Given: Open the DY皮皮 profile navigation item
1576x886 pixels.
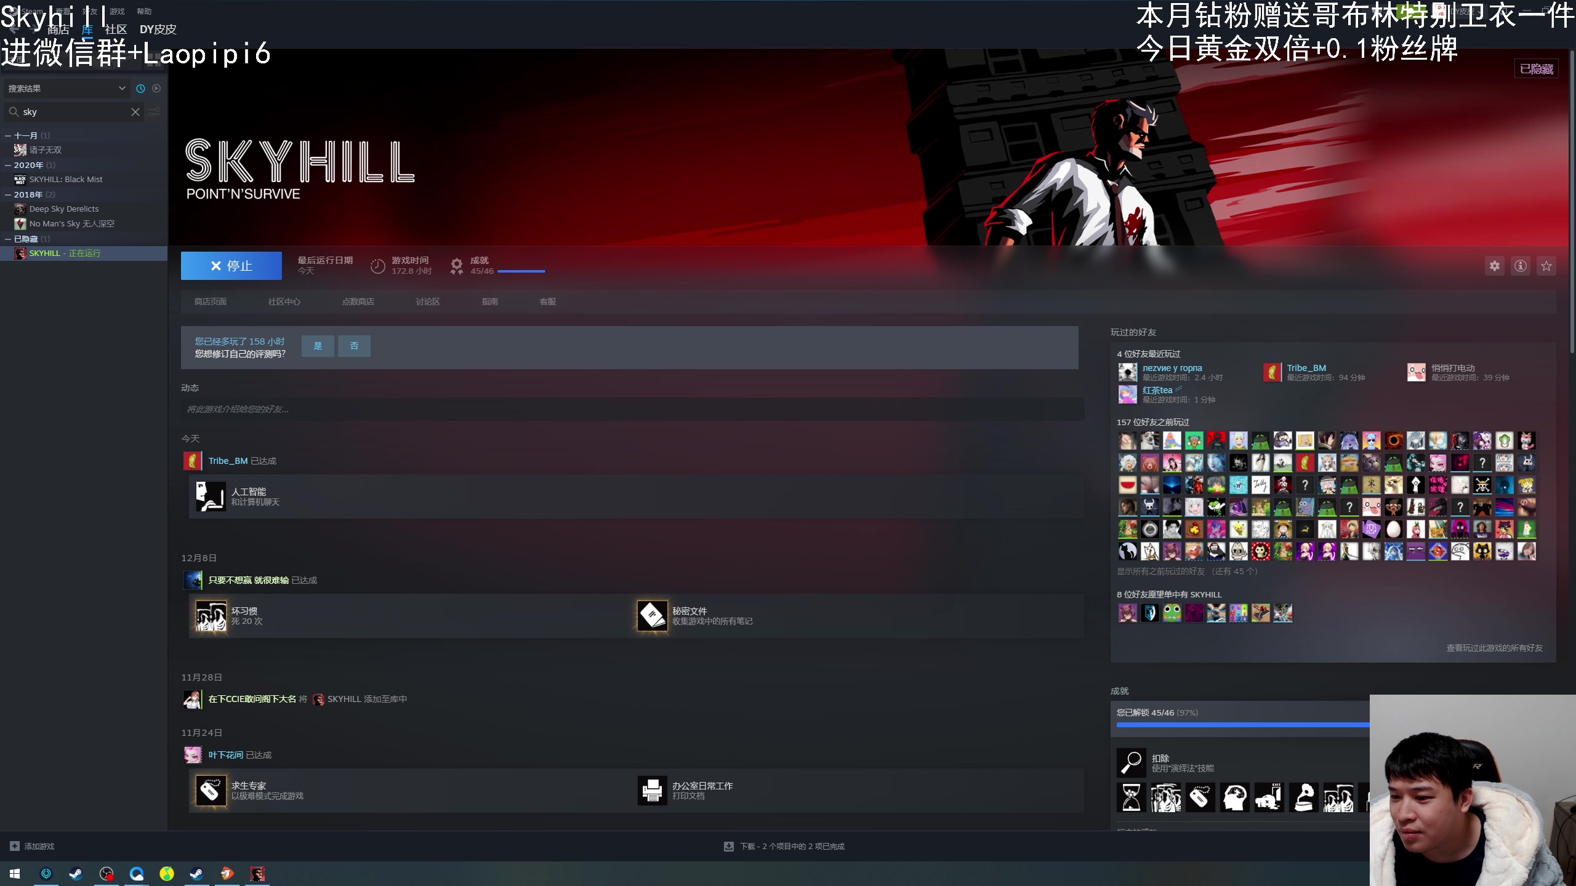Looking at the screenshot, I should (158, 30).
